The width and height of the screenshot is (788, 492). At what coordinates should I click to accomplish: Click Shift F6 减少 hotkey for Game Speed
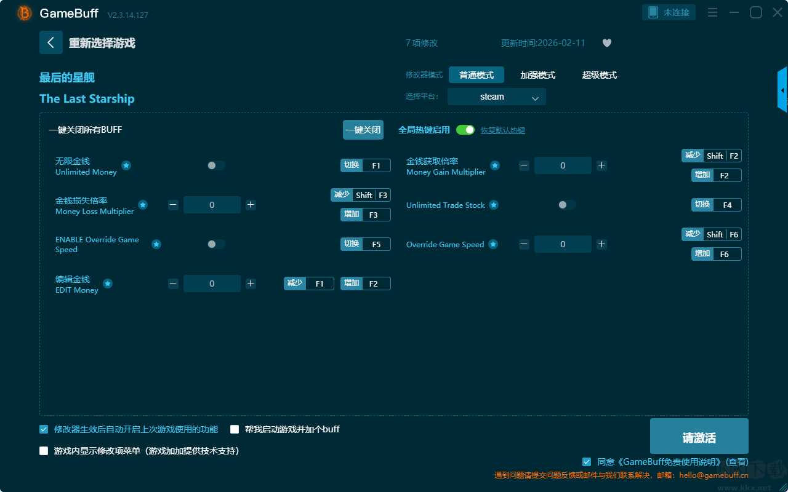tap(712, 234)
